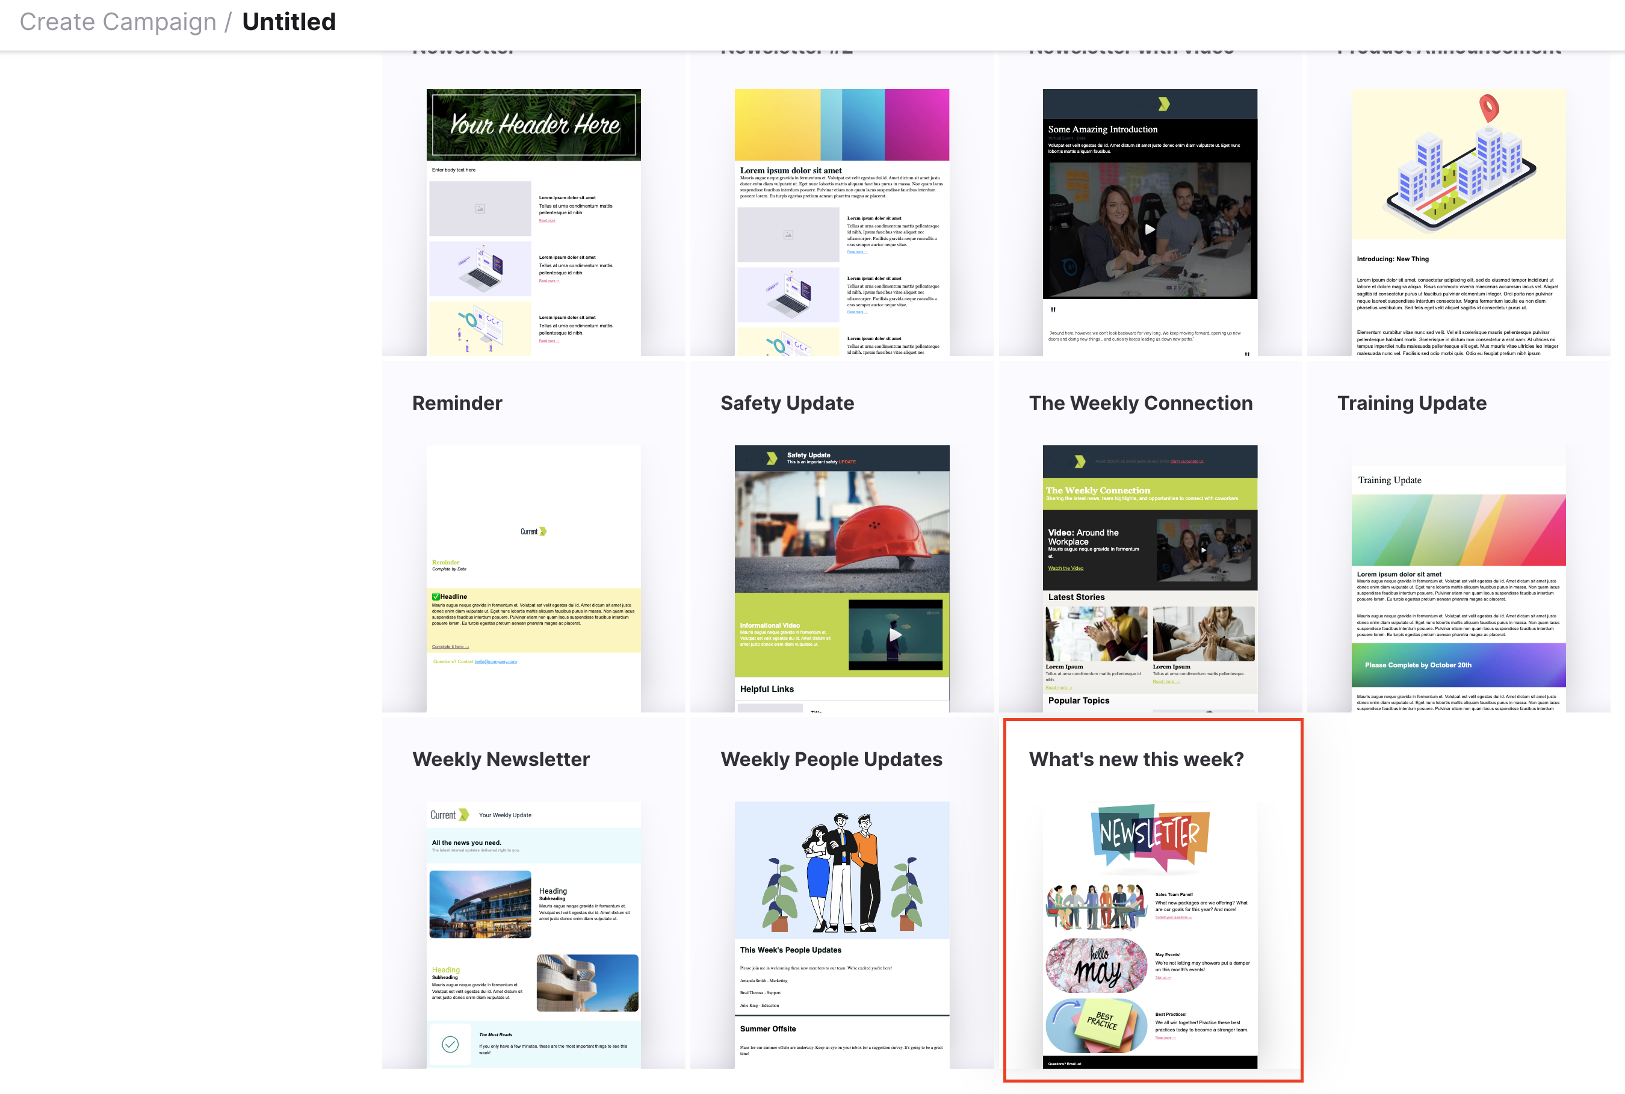This screenshot has height=1094, width=1625.
Task: Pick The Weekly Connection template
Action: tap(1150, 537)
